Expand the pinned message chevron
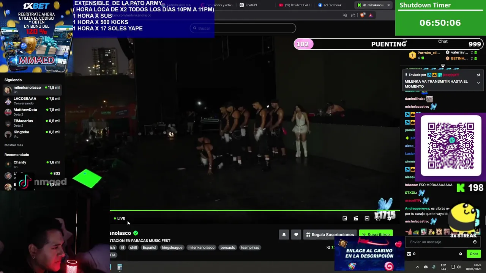486x273 pixels. coord(478,83)
